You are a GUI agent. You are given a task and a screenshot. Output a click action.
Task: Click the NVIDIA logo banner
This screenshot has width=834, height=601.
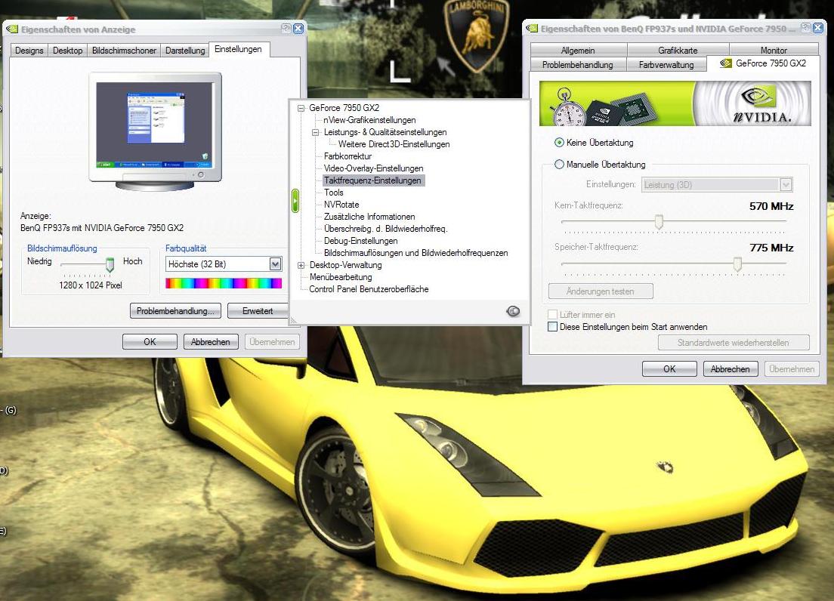point(675,103)
